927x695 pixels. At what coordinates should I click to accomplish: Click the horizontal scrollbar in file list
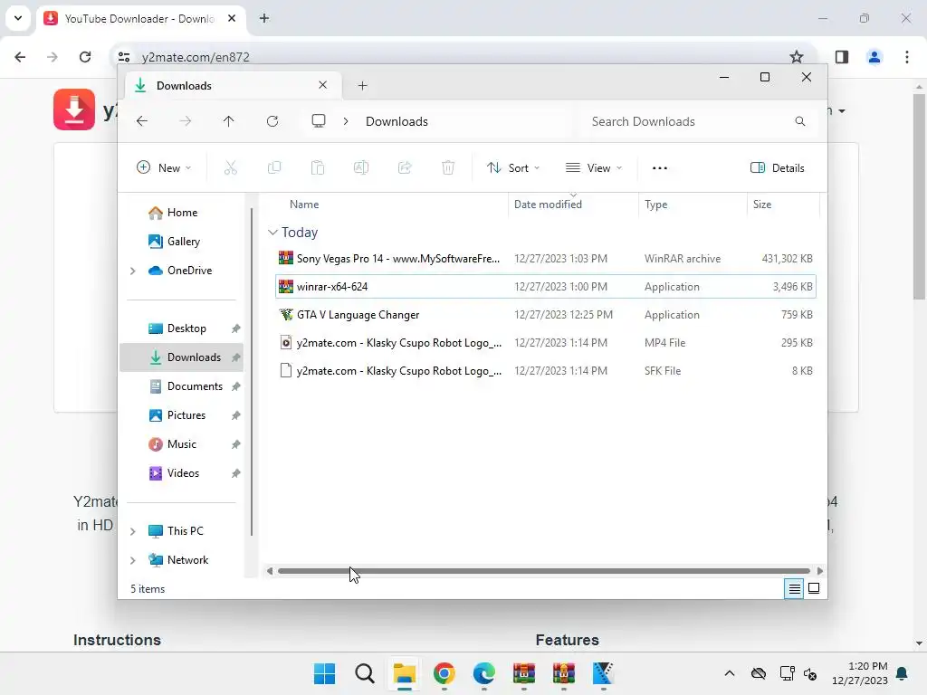544,571
